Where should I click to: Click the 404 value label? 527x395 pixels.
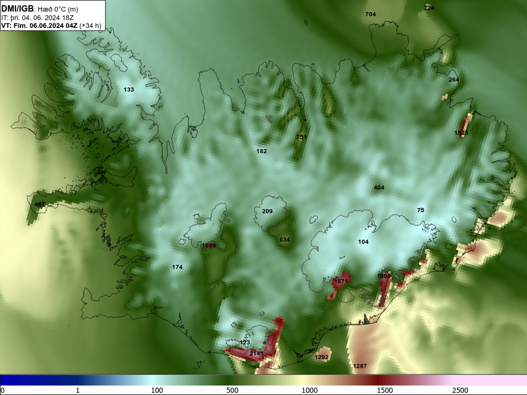coord(379,188)
